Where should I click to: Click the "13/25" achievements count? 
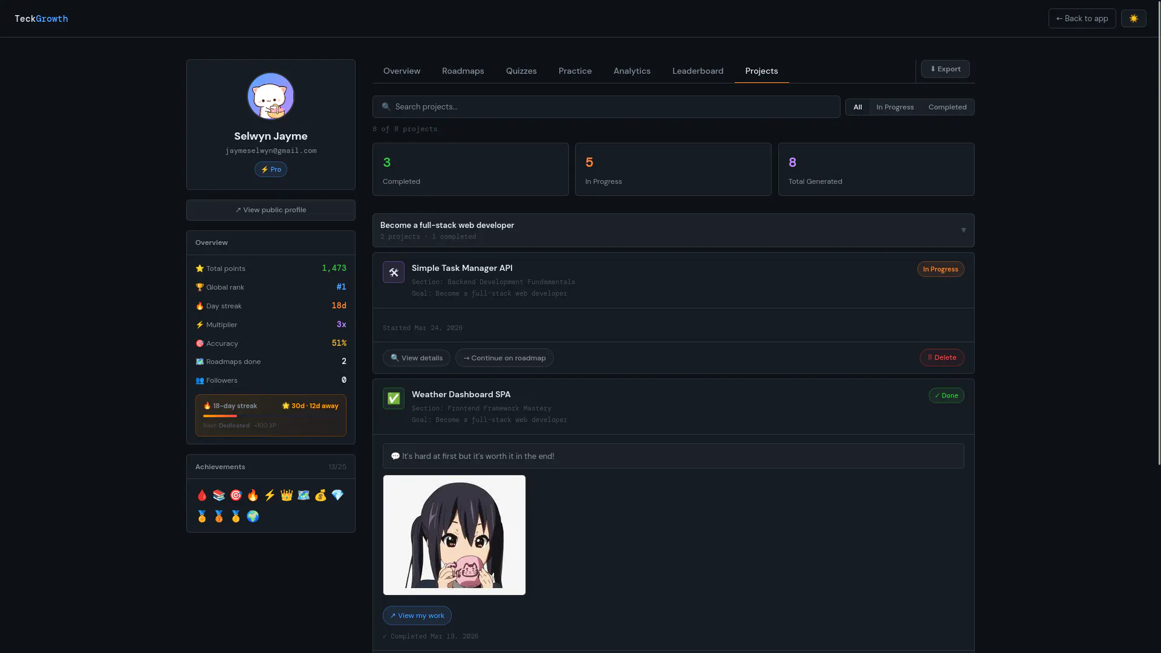(x=337, y=467)
